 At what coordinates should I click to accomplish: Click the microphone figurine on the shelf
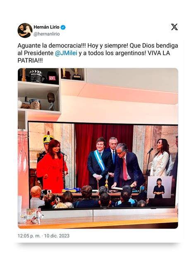[51, 101]
